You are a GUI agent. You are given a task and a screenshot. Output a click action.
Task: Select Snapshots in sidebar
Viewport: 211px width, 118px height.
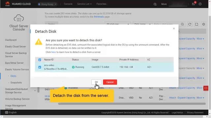click(16, 82)
